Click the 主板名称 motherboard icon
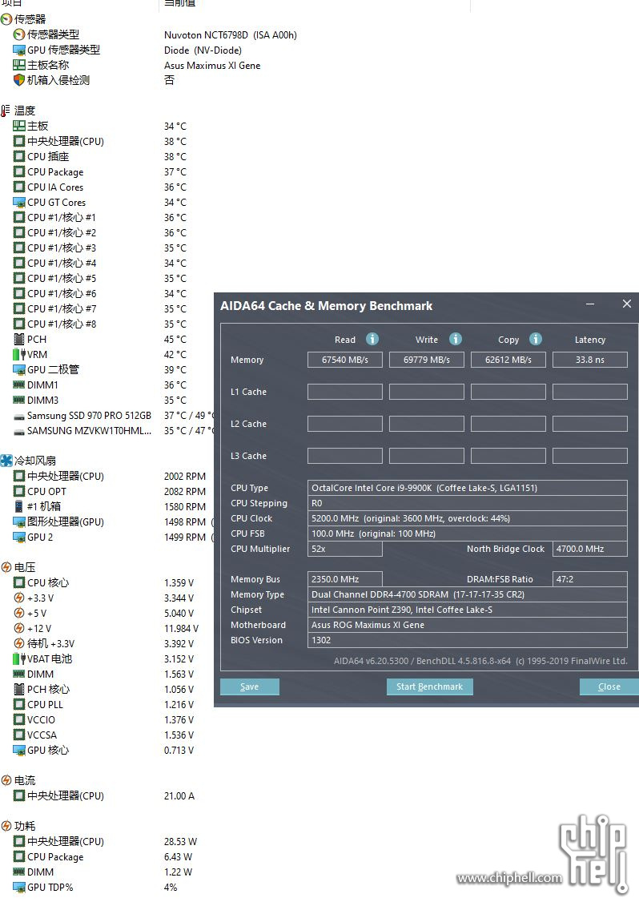639x906 pixels. [x=19, y=66]
